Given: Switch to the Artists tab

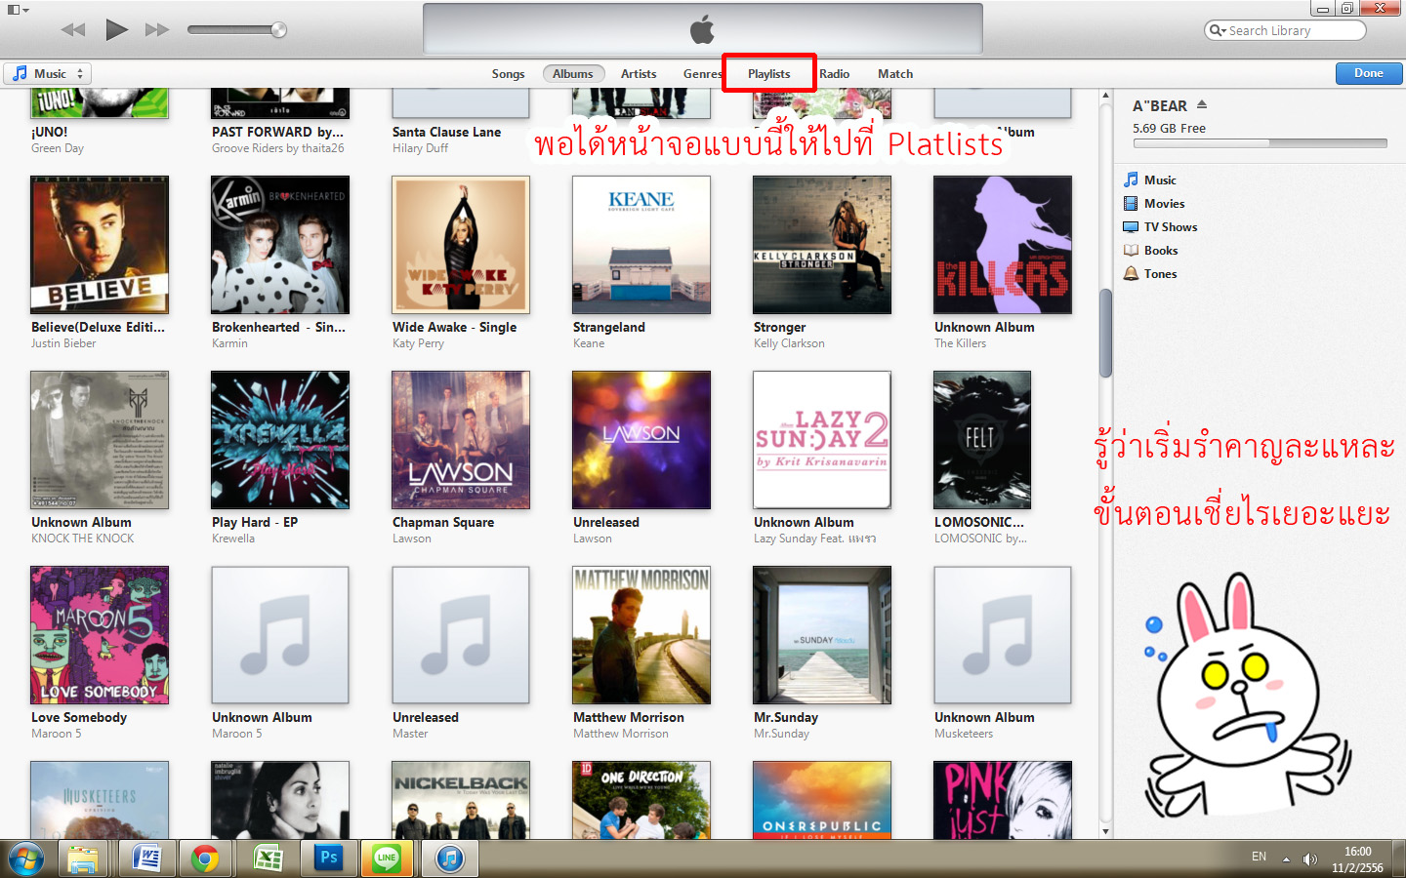Looking at the screenshot, I should (x=639, y=74).
